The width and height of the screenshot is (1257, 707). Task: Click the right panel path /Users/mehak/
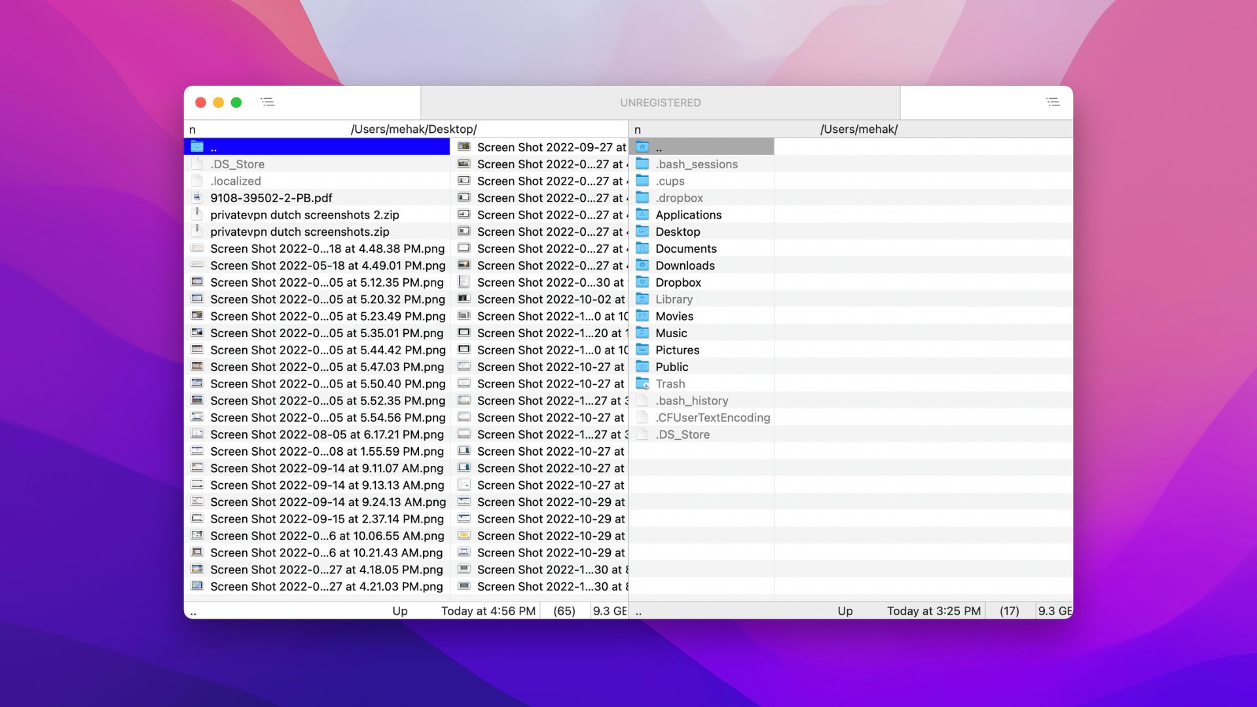858,130
